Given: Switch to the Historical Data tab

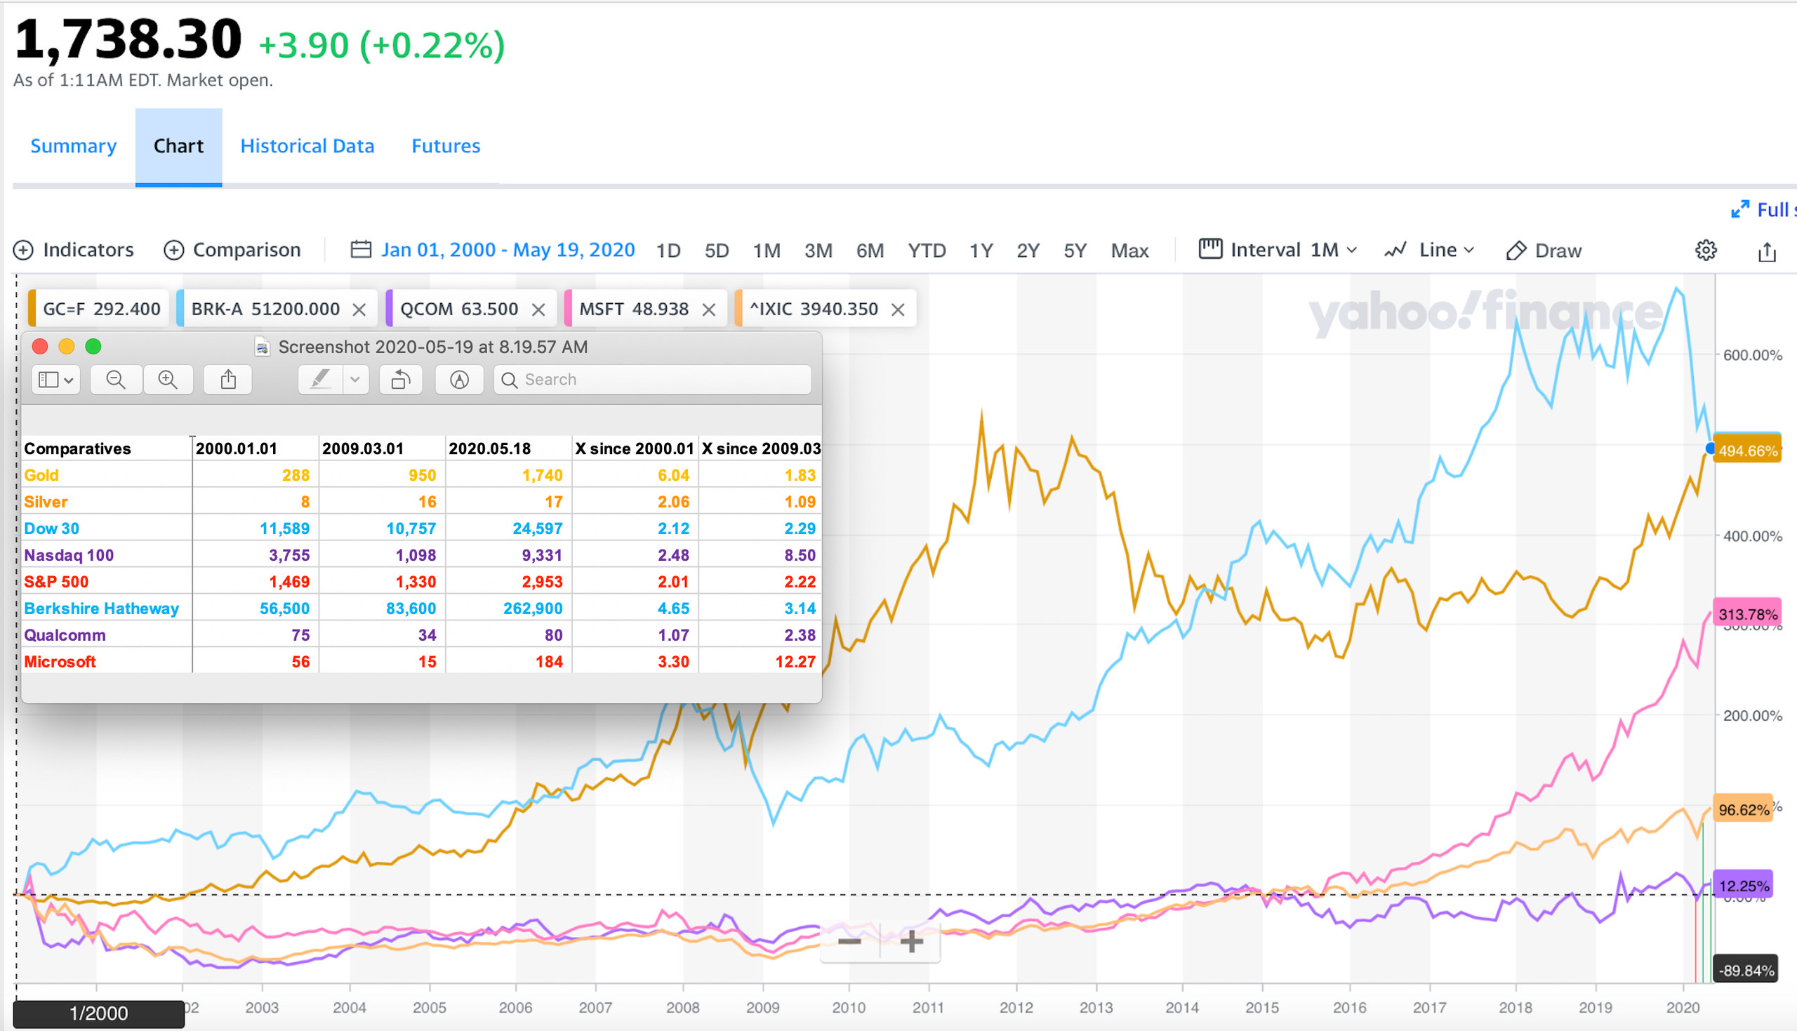Looking at the screenshot, I should [307, 146].
